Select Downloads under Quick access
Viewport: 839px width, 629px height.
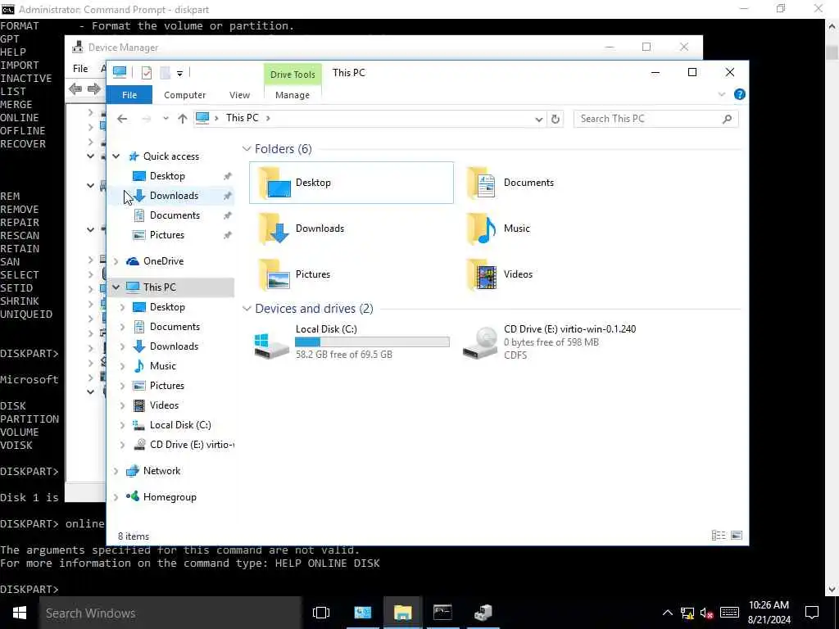[x=174, y=196]
